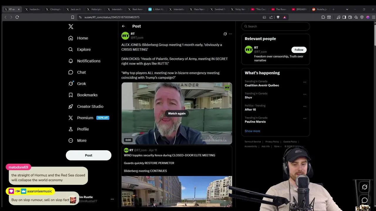Viewport: 376px width, 211px height.
Task: Open options for After 16 trend
Action: 305,106
